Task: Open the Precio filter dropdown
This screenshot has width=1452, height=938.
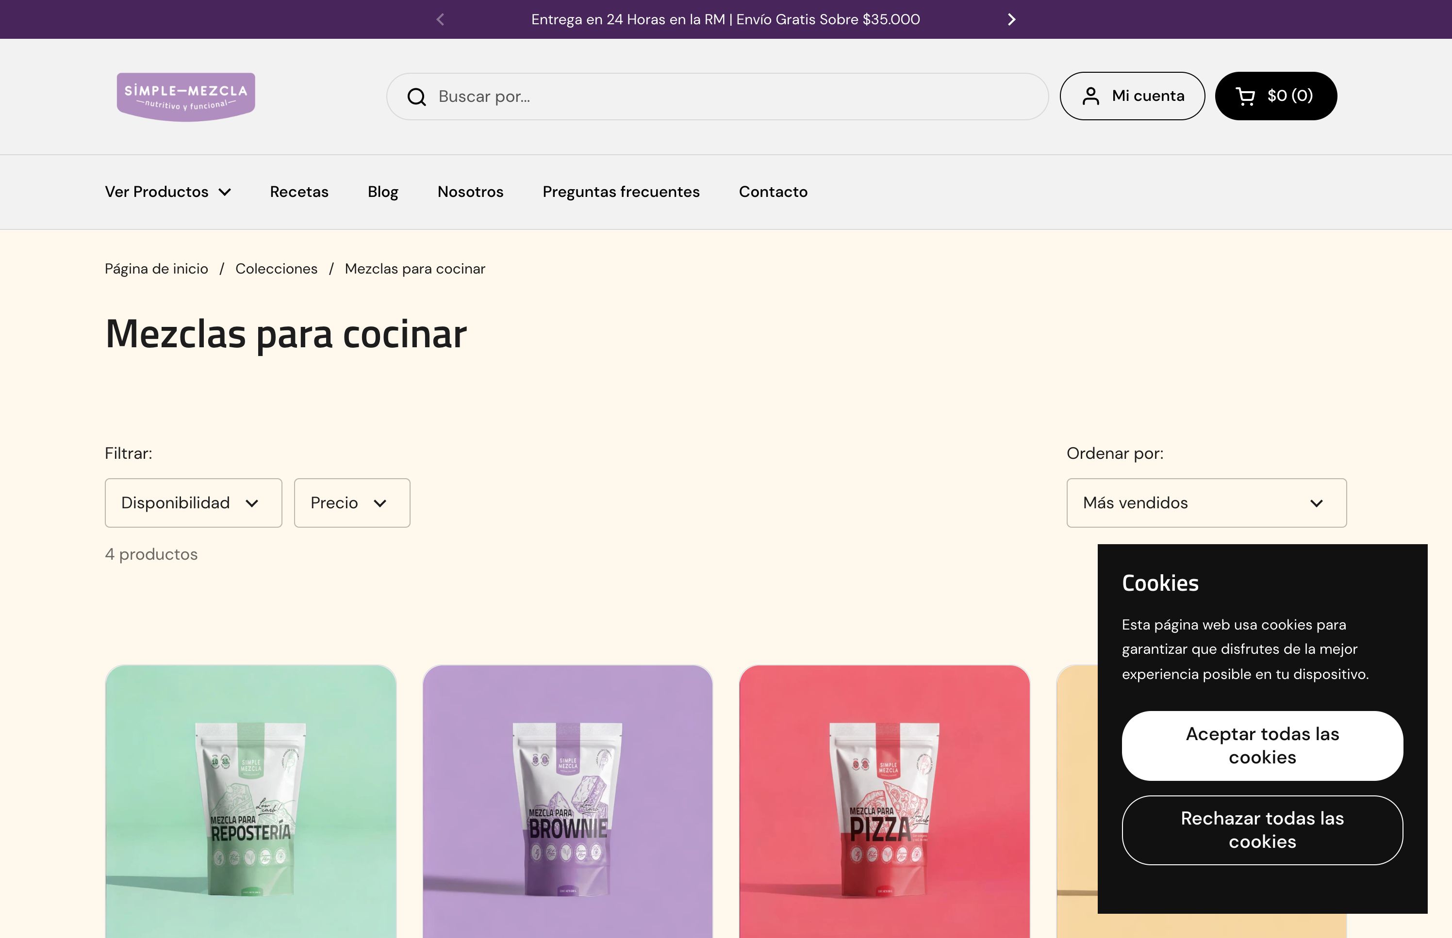Action: 351,502
